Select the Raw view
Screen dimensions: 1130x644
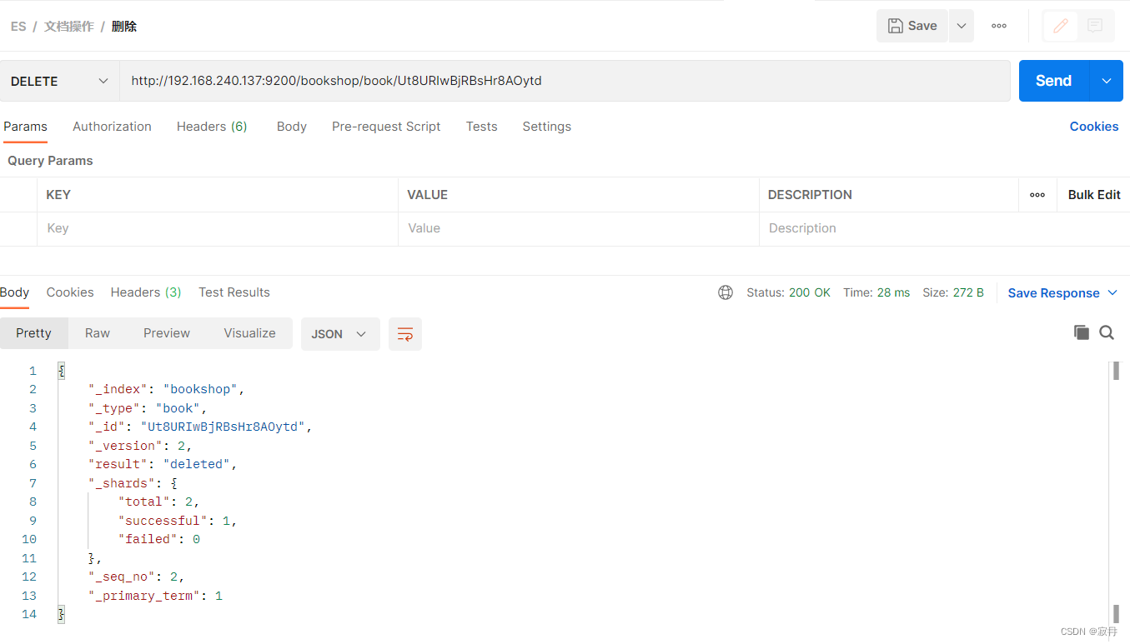(x=98, y=333)
